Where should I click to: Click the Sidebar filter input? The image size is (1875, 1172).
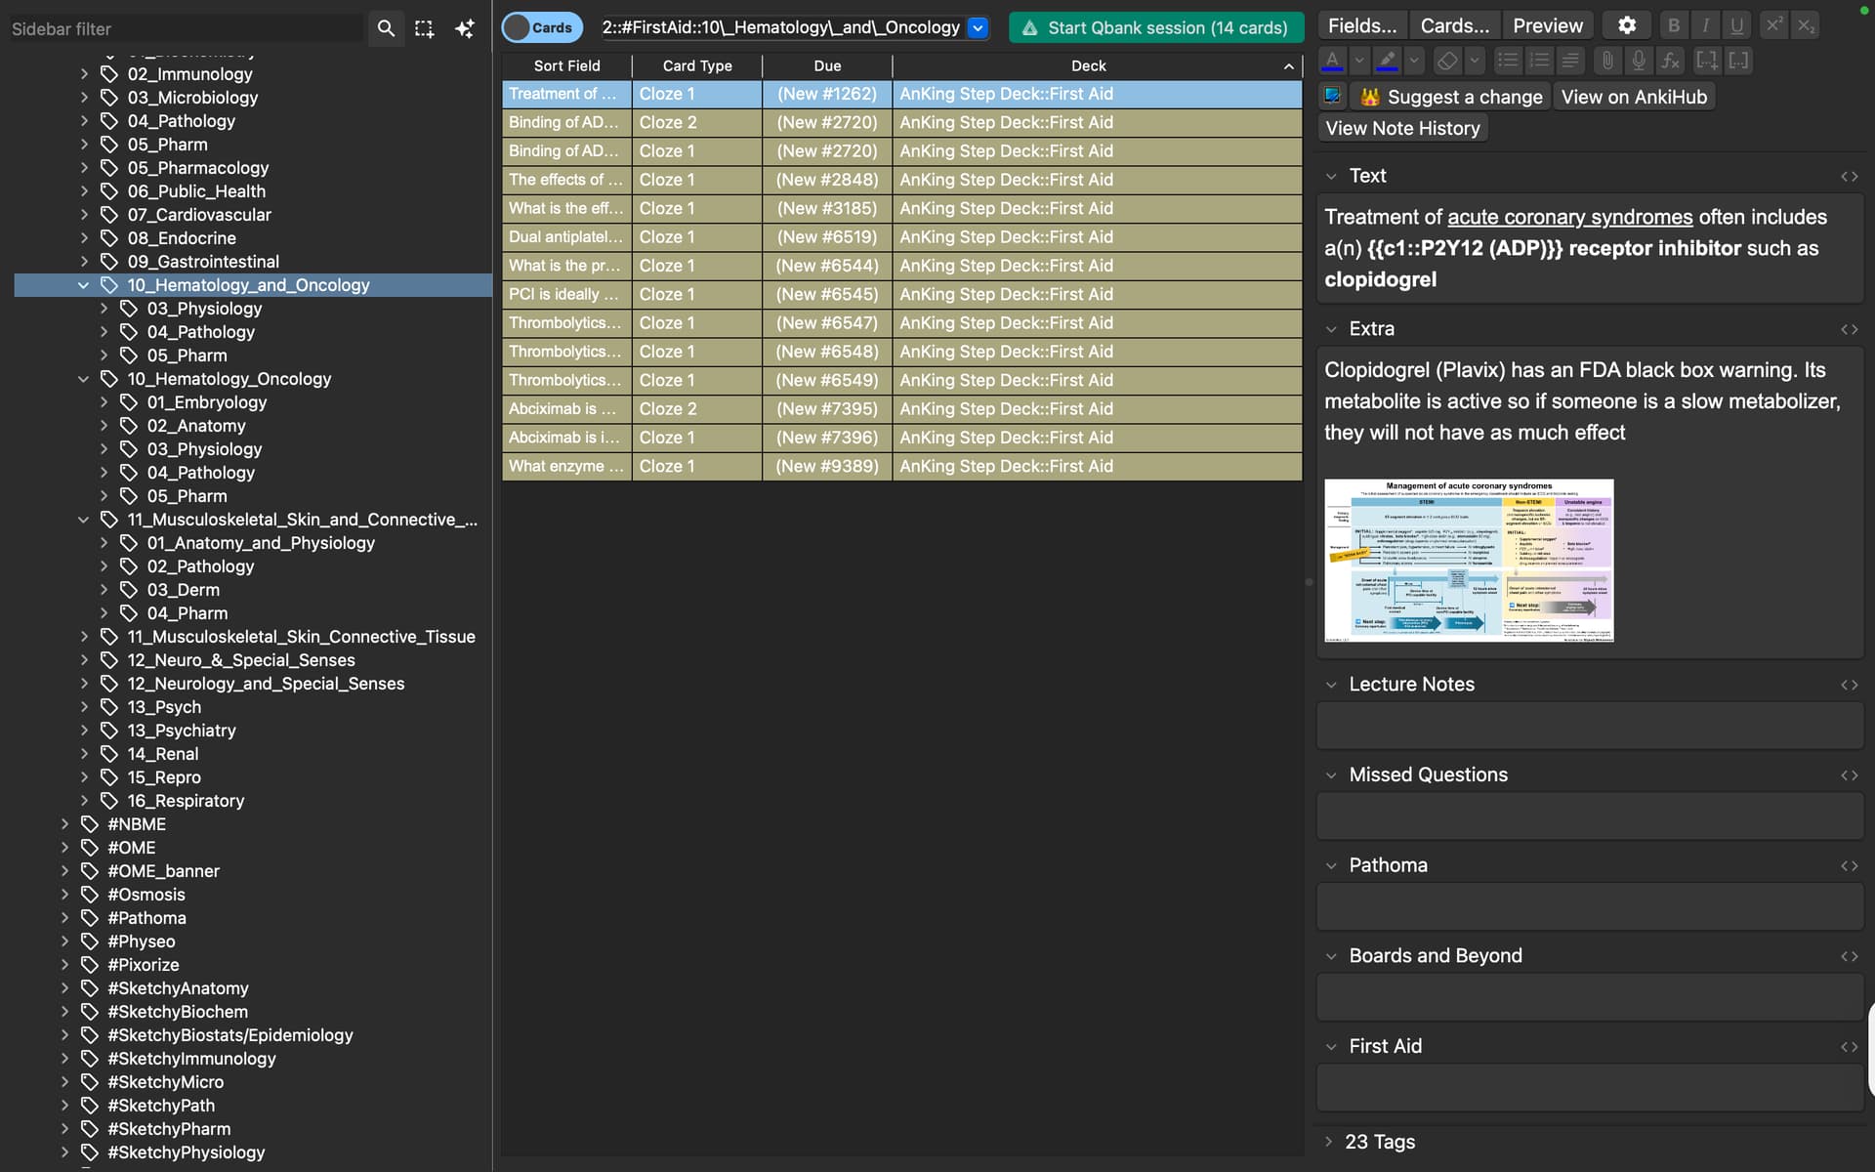(x=186, y=28)
